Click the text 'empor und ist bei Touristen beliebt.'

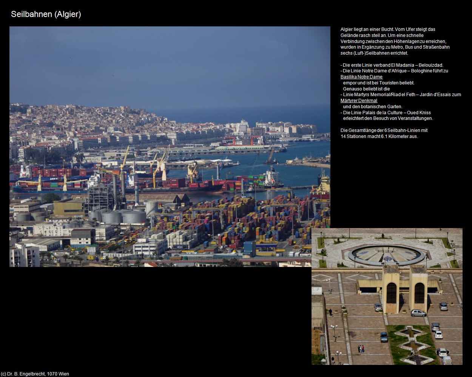point(379,83)
